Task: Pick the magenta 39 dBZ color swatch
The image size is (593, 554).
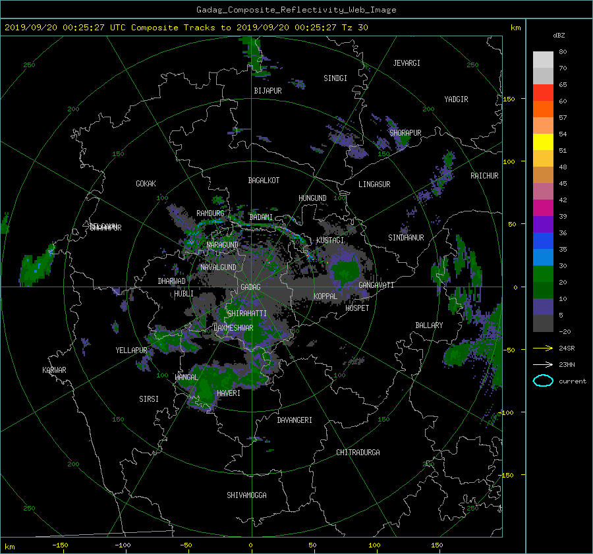Action: [x=543, y=208]
